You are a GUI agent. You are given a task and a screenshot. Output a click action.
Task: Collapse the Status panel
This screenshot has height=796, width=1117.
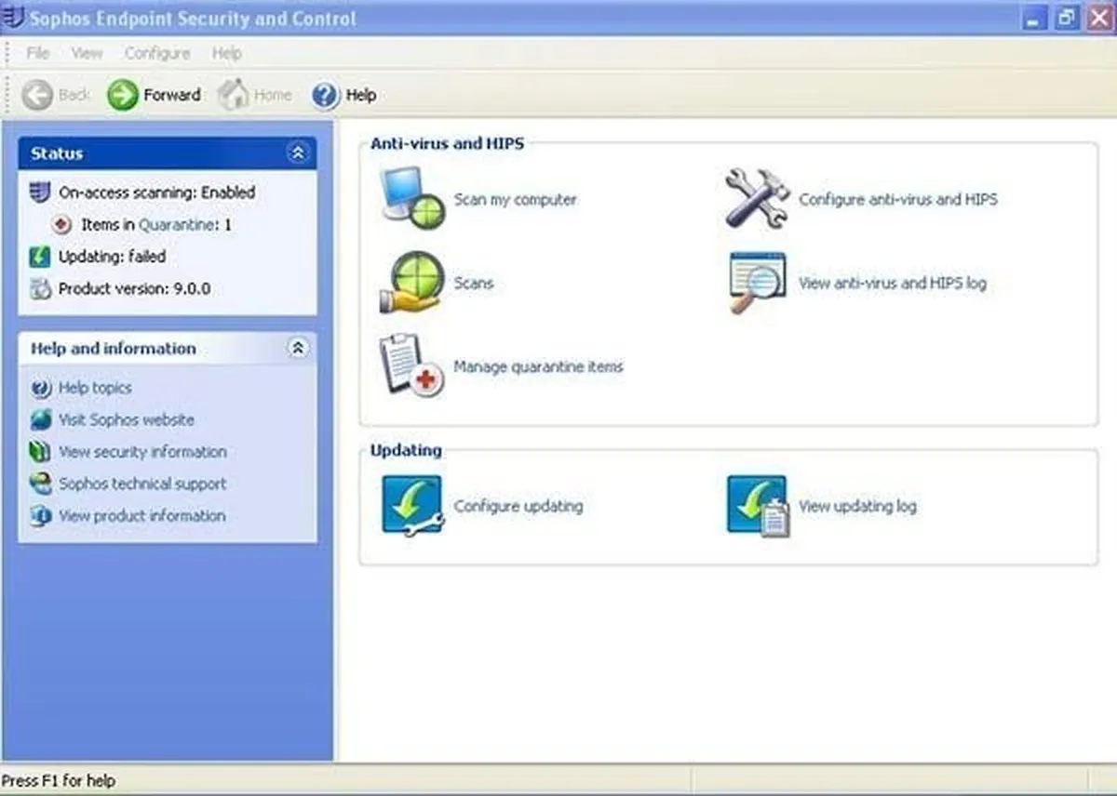298,153
